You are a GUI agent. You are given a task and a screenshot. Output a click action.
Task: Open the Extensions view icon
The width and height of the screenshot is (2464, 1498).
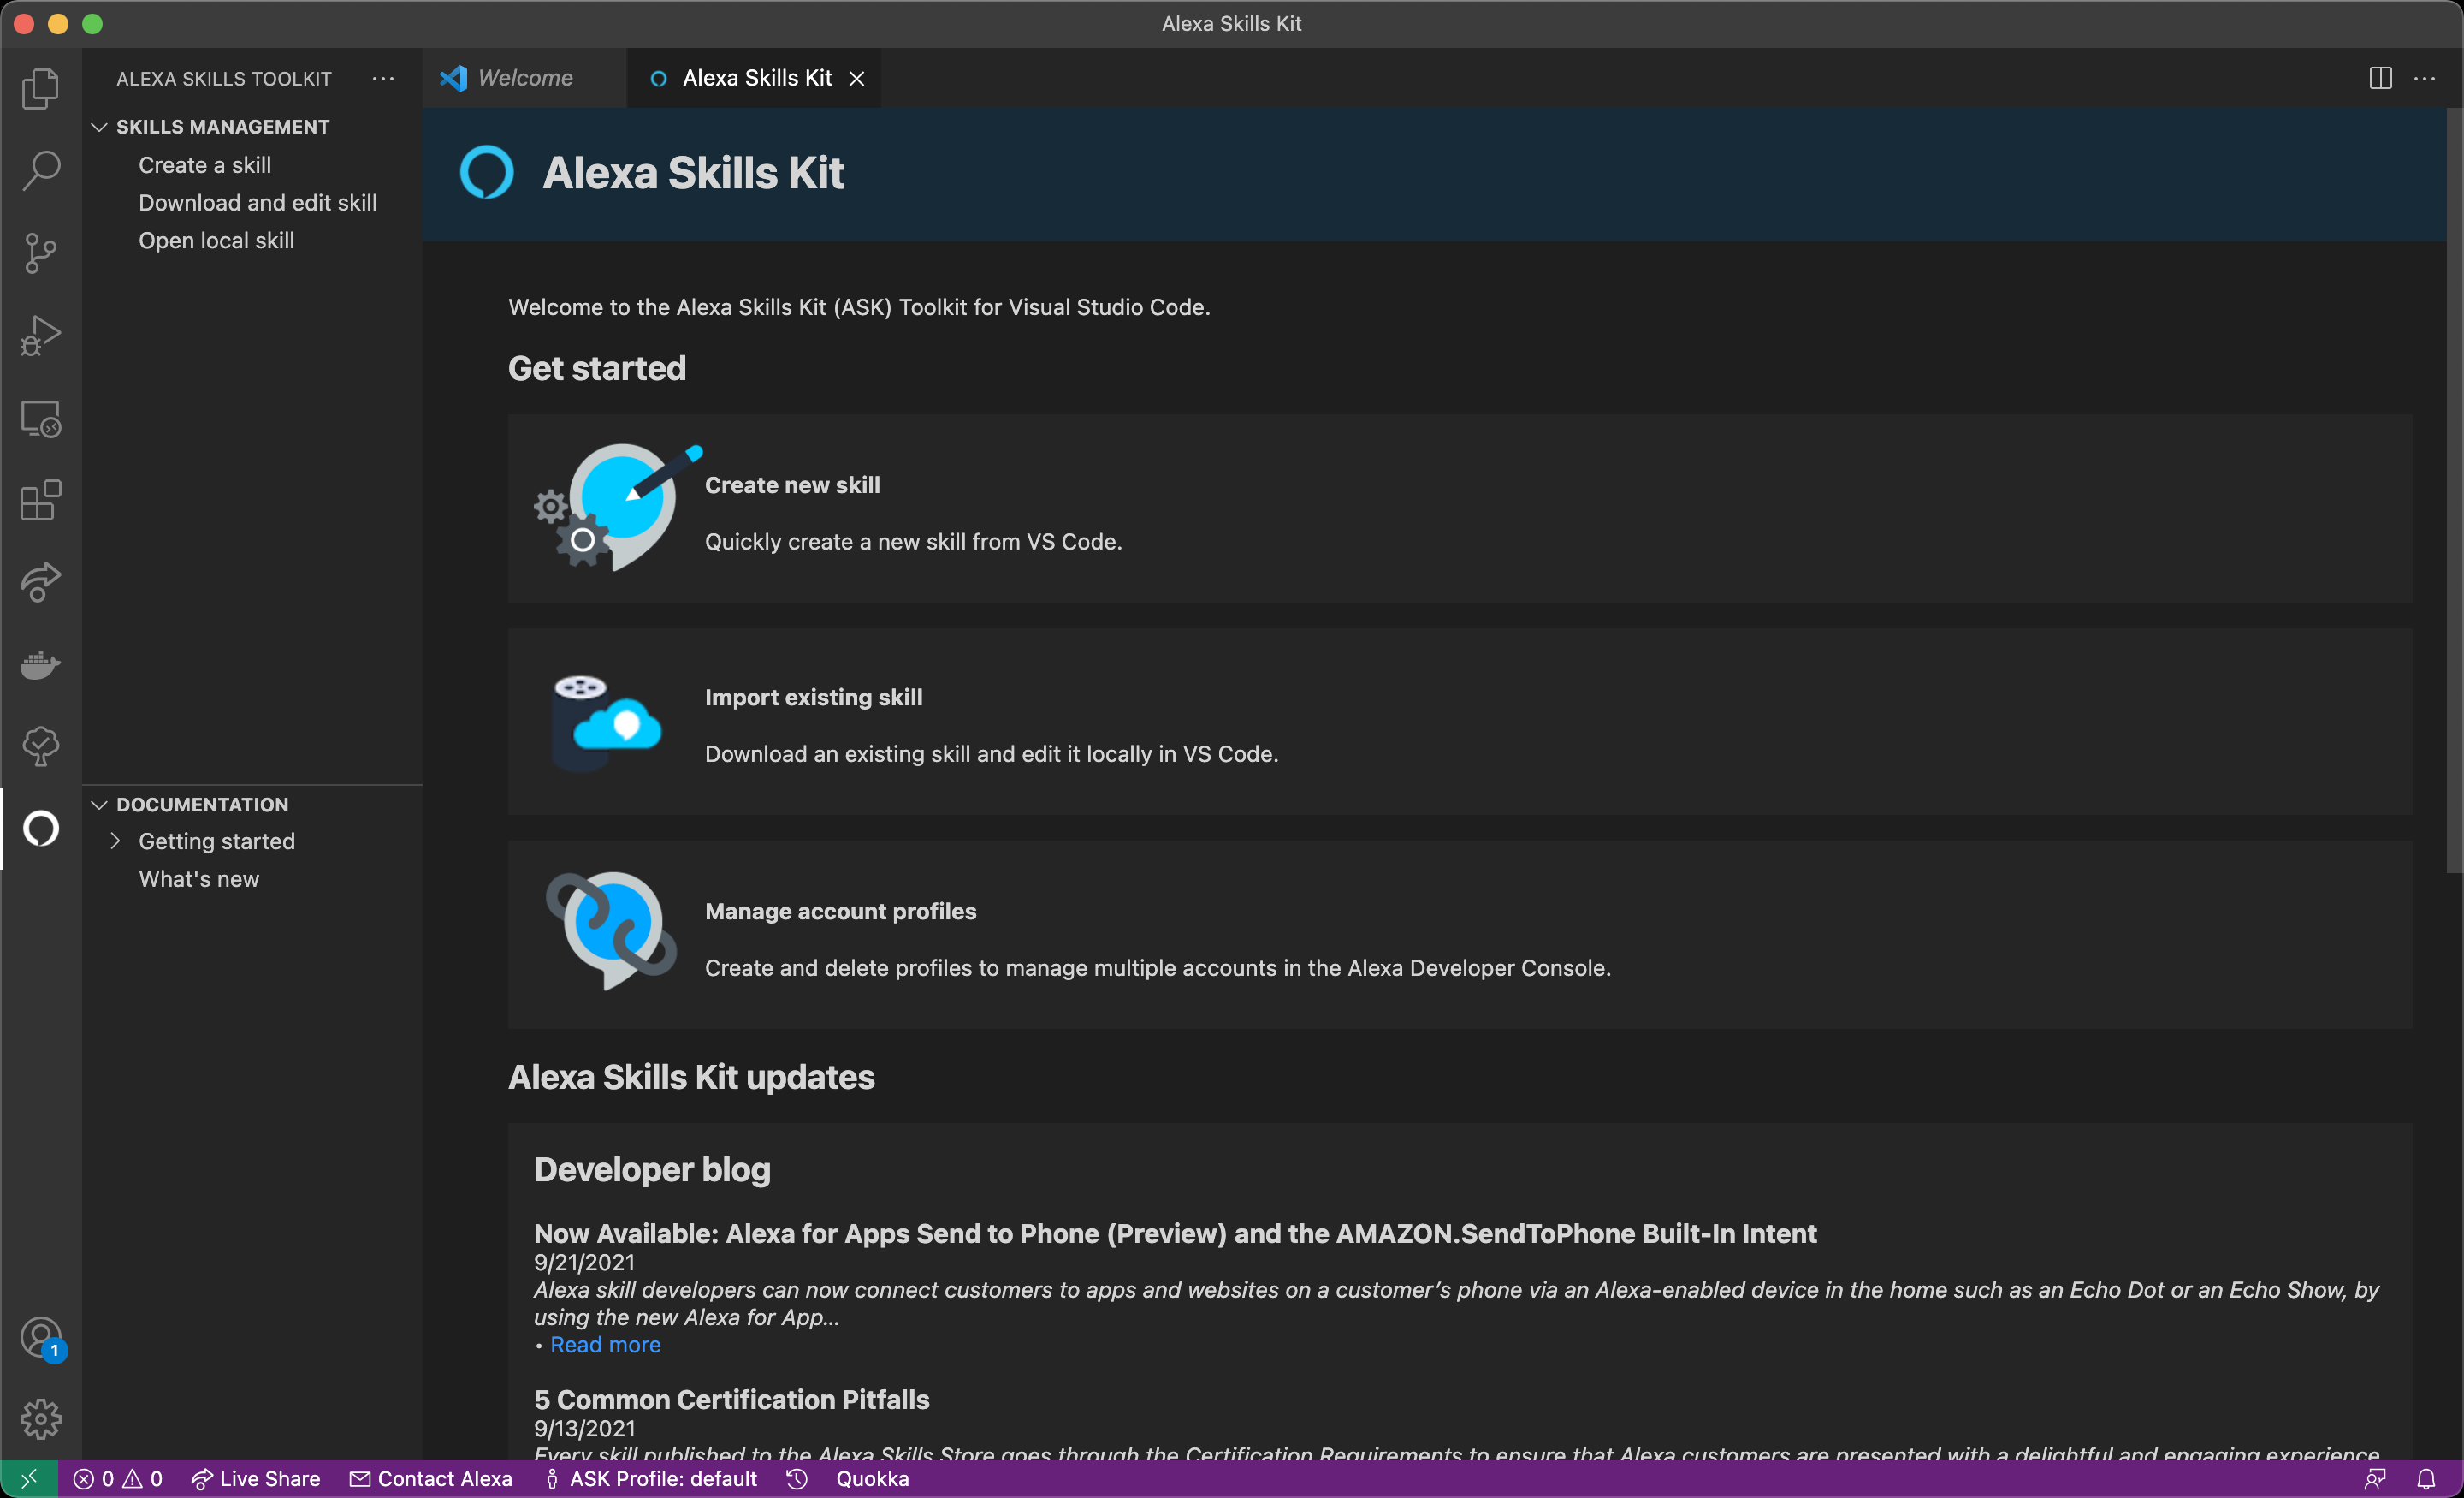(x=40, y=501)
